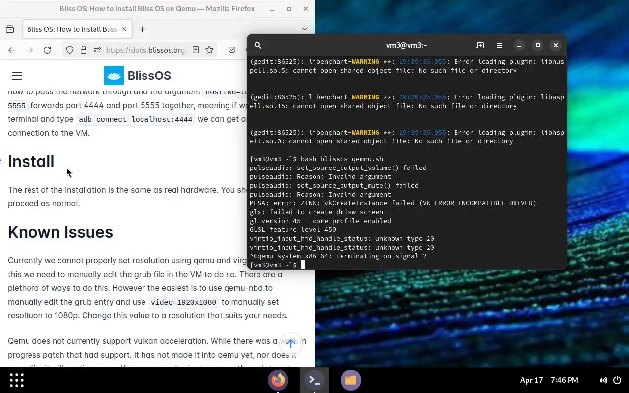Minimize the terminal window
This screenshot has height=393, width=629.
point(519,45)
